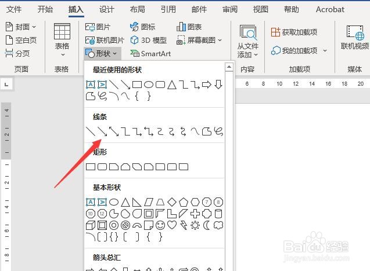Open the 视图 ribbon tab
This screenshot has width=370, height=271.
coord(260,9)
